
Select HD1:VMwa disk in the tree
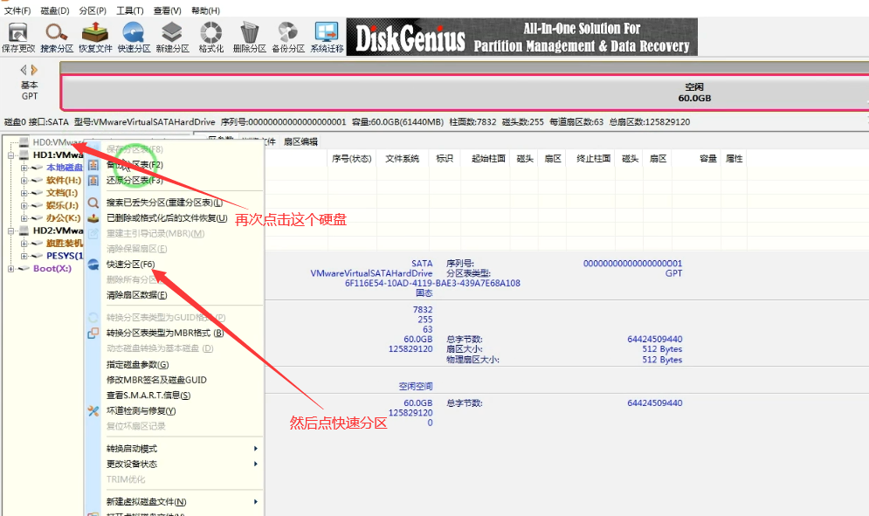(58, 155)
